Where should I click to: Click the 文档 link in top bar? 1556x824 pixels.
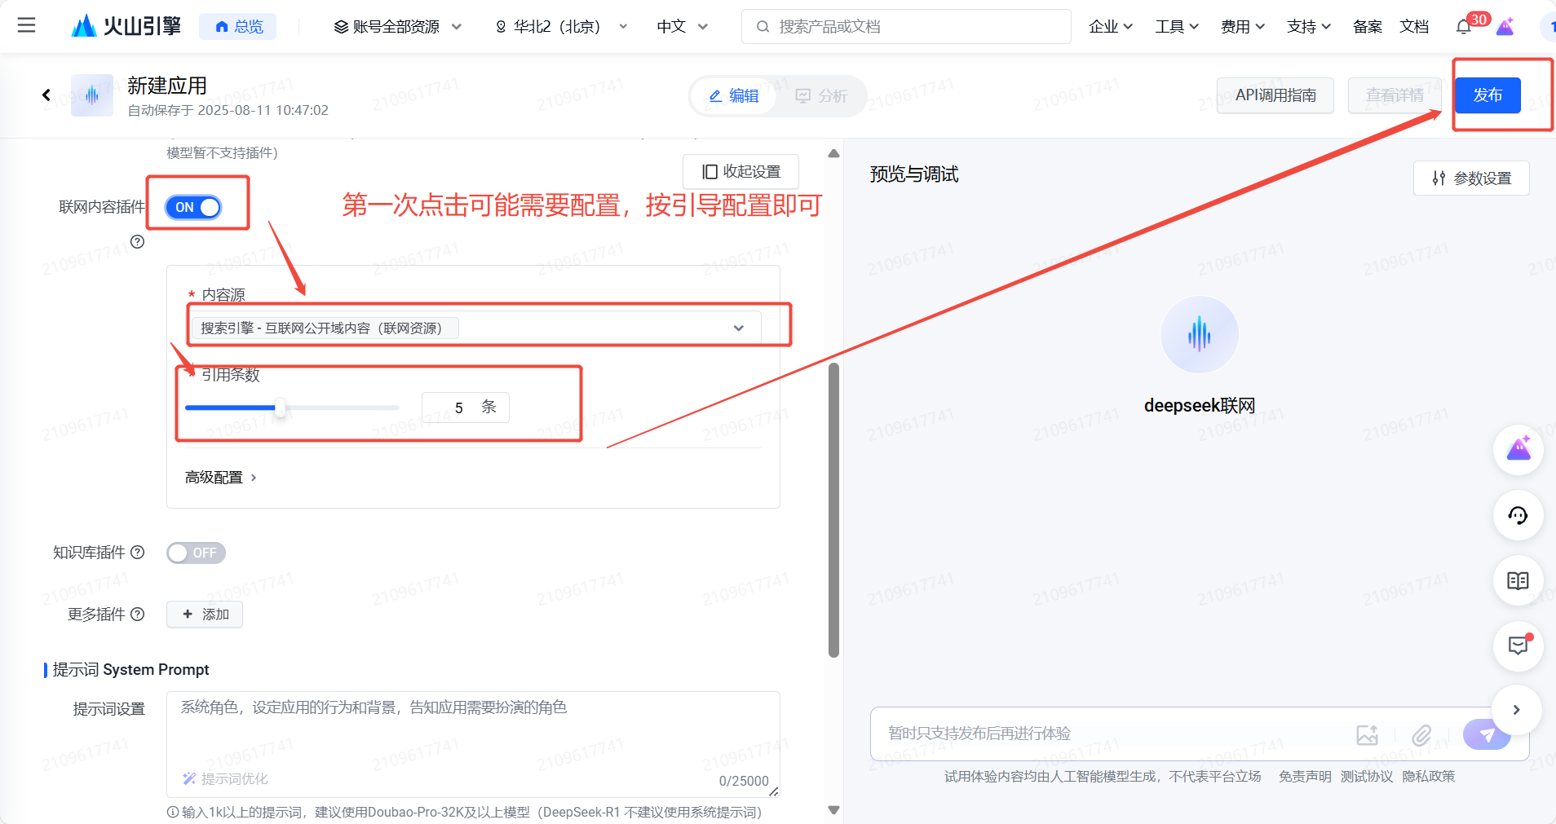(1414, 27)
